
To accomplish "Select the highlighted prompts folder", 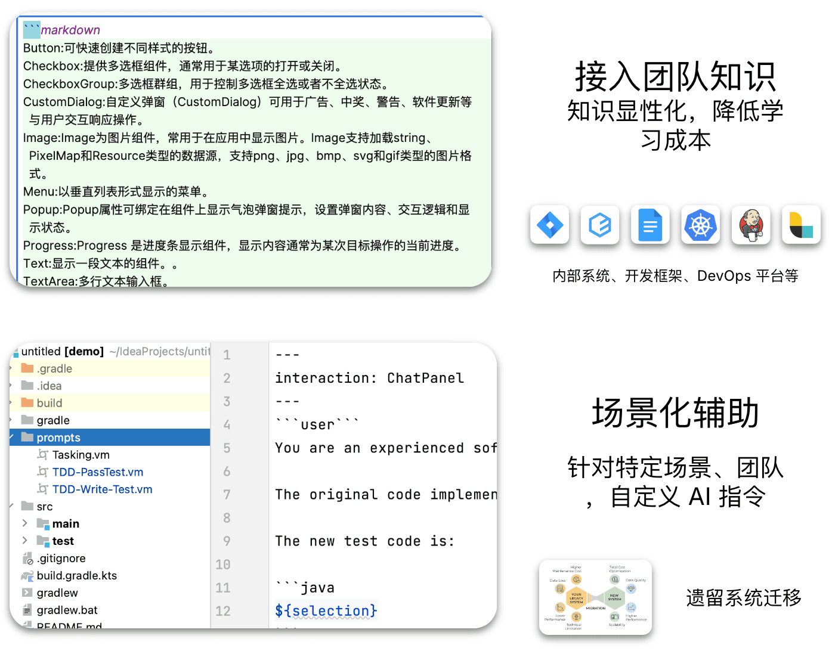I will click(110, 438).
